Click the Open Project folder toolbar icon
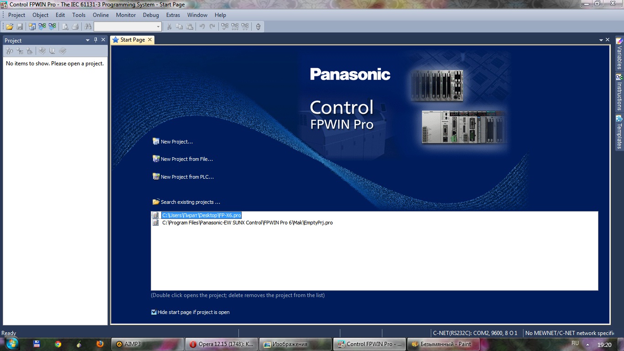The height and width of the screenshot is (351, 624). click(x=9, y=27)
